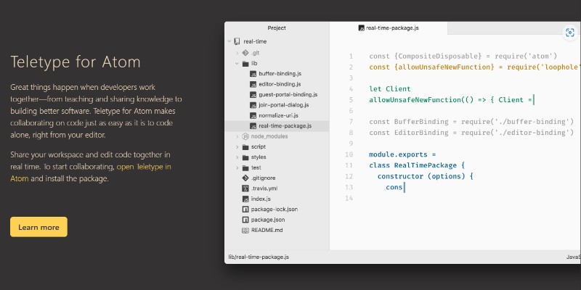The height and width of the screenshot is (290, 581).
Task: Click status bar path lib/real-time-package.js
Action: click(x=259, y=257)
